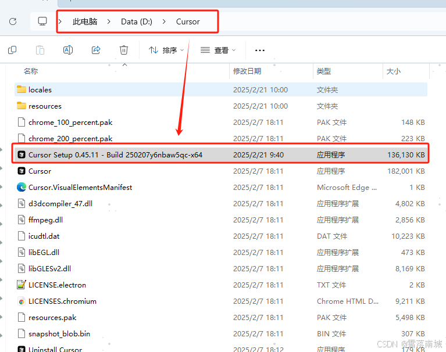The height and width of the screenshot is (352, 446).
Task: Click the Paste toolbar icon
Action: pos(40,51)
